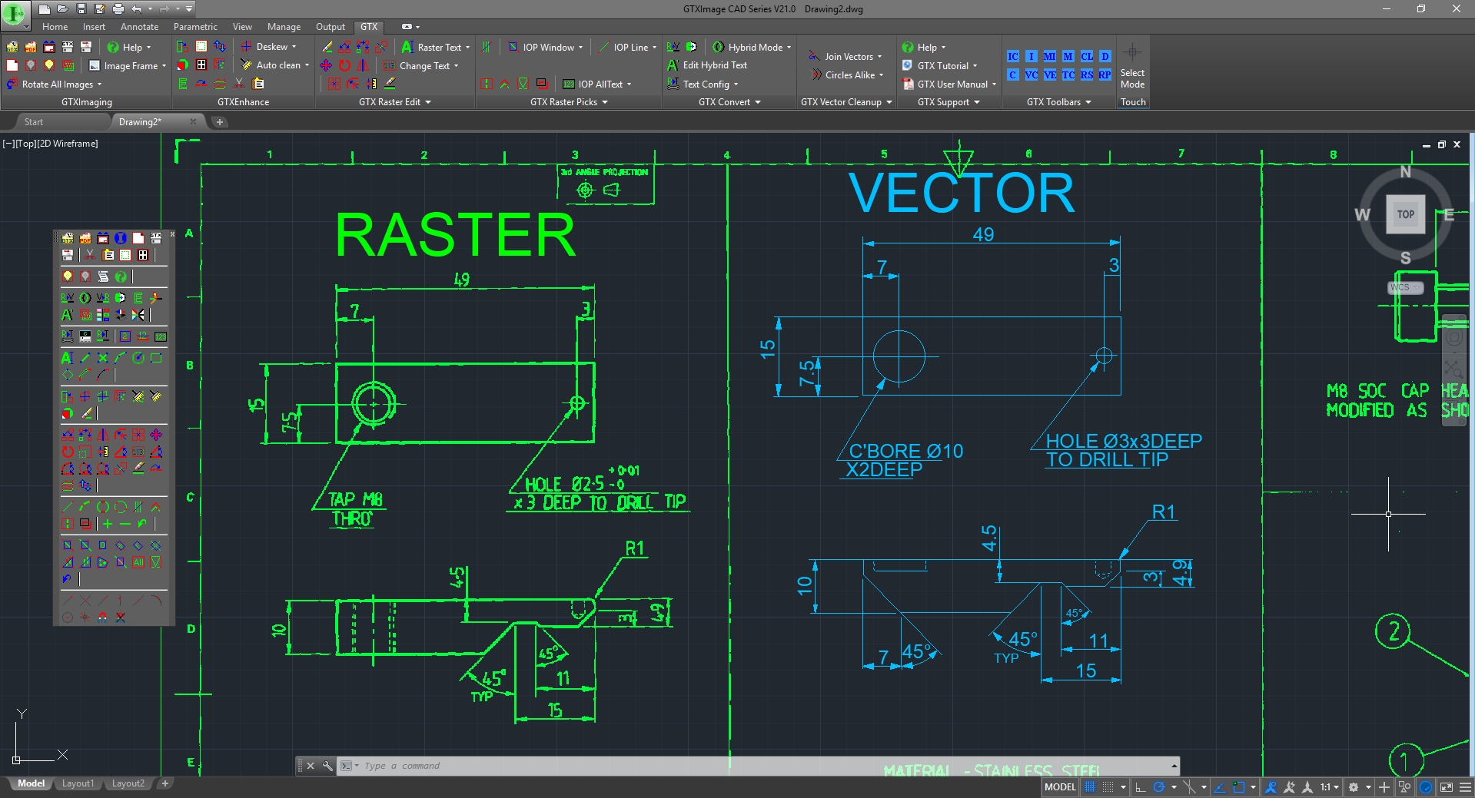This screenshot has height=798, width=1475.
Task: Open the Output ribbon tab
Action: pyautogui.click(x=331, y=27)
